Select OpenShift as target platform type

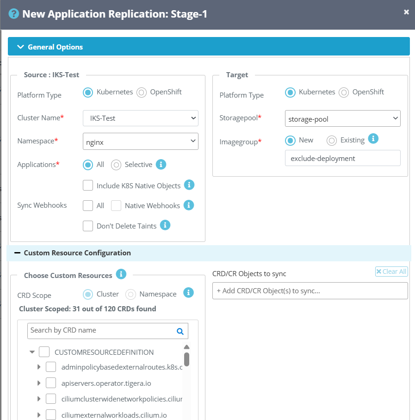tap(344, 93)
